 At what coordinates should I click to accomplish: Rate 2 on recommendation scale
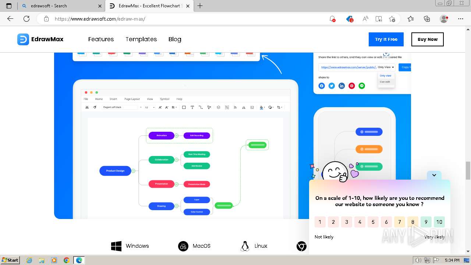tap(333, 222)
